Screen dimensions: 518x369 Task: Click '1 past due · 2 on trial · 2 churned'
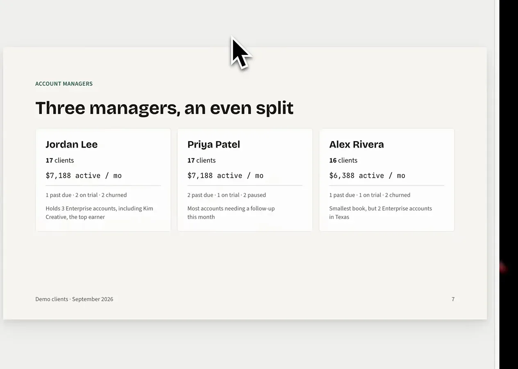(x=86, y=195)
